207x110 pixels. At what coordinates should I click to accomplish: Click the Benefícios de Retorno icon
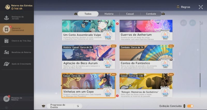tap(6, 52)
